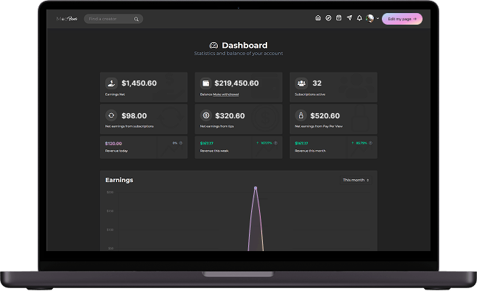
Task: Open the This month period dropdown
Action: pos(356,180)
